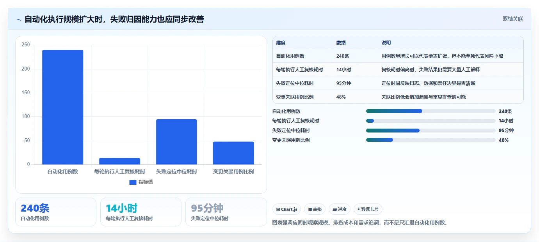Click the 200 y-axis tick label
Image resolution: width=539 pixels, height=242 pixels.
click(26, 69)
